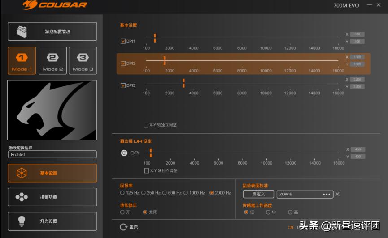Select the Mode 2 hexagon icon

pos(52,58)
